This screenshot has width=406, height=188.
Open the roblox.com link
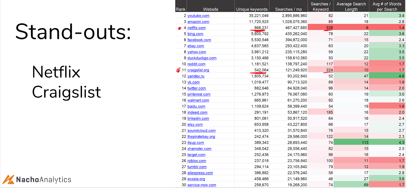pos(197,161)
